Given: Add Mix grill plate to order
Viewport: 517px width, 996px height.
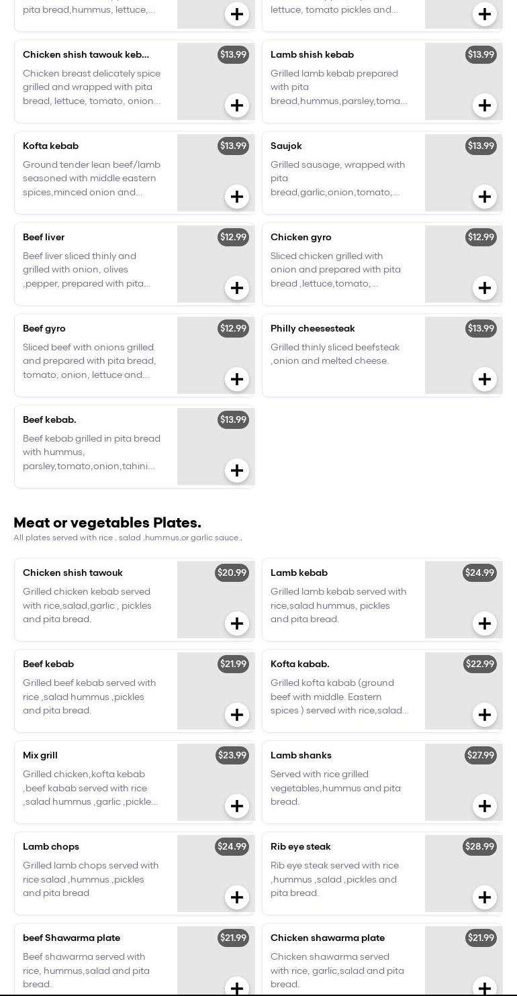Looking at the screenshot, I should [x=237, y=806].
